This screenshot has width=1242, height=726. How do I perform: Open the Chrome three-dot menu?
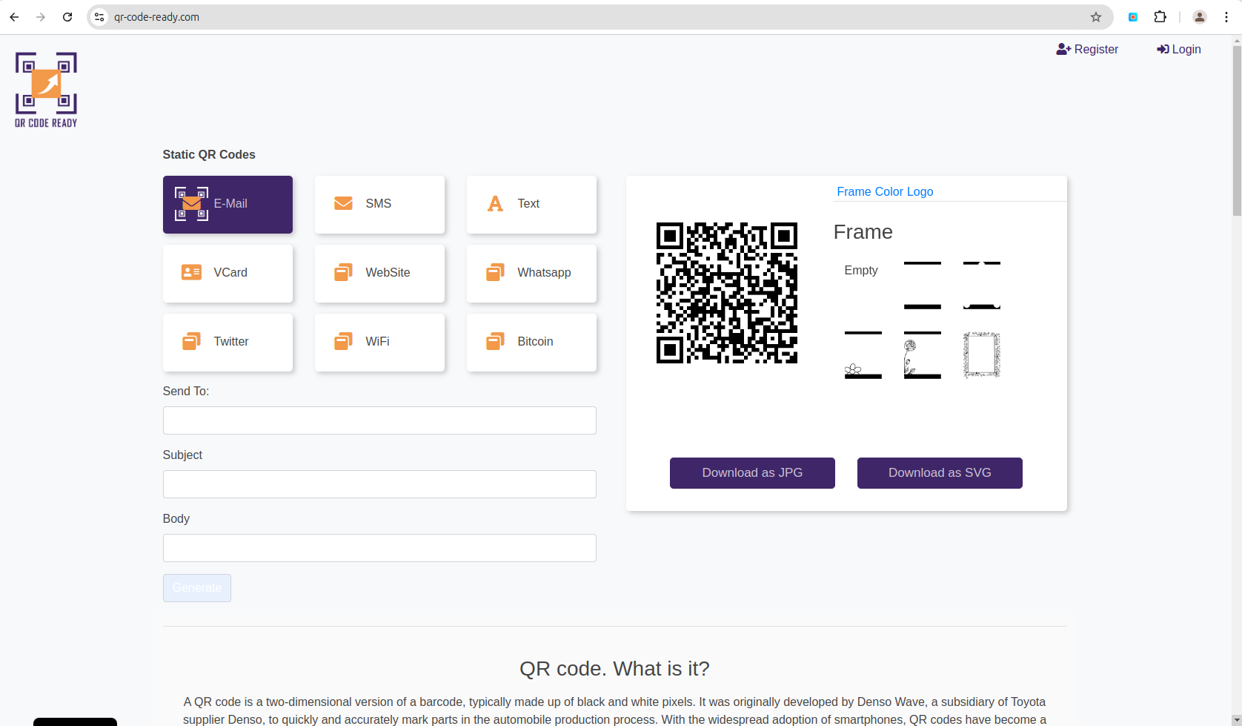pos(1226,17)
